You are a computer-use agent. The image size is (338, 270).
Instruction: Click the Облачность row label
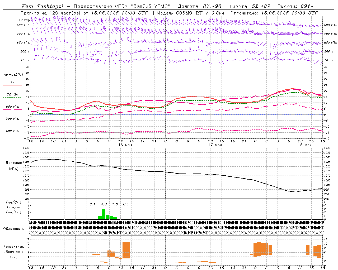tap(13, 229)
